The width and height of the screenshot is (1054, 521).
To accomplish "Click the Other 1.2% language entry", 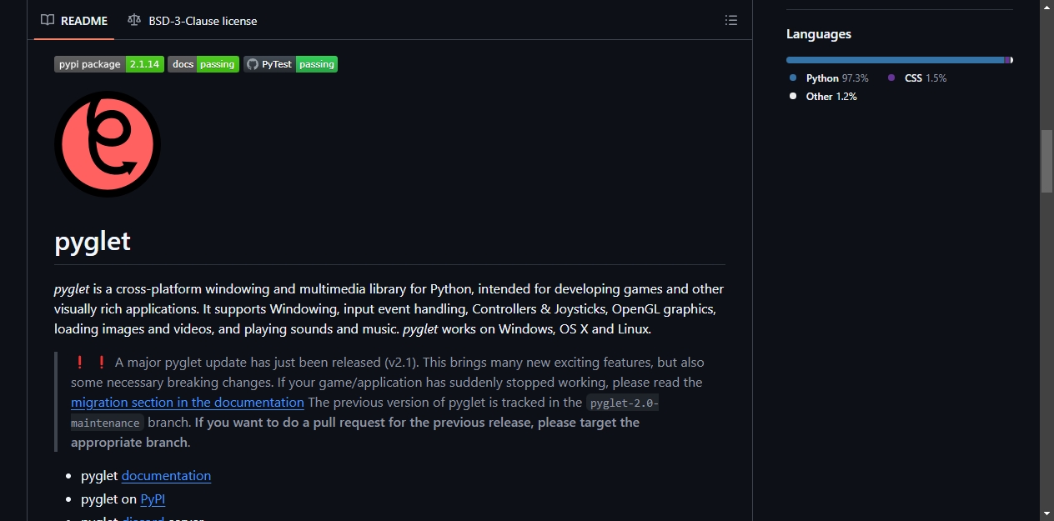I will [823, 96].
